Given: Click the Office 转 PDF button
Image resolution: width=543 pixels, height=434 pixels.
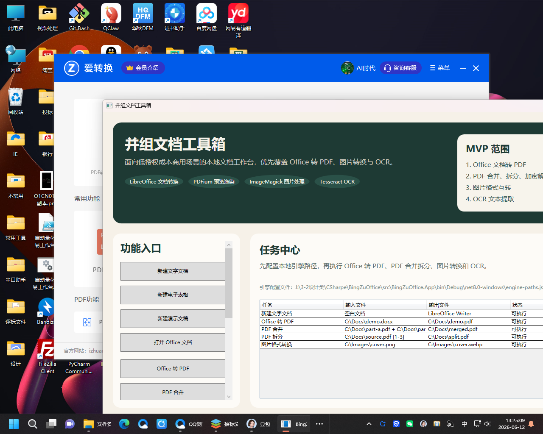Looking at the screenshot, I should (x=173, y=369).
